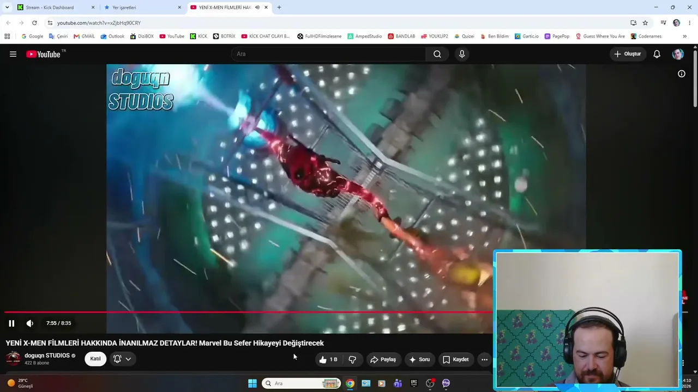698x392 pixels.
Task: Reload the current page
Action: click(34, 23)
